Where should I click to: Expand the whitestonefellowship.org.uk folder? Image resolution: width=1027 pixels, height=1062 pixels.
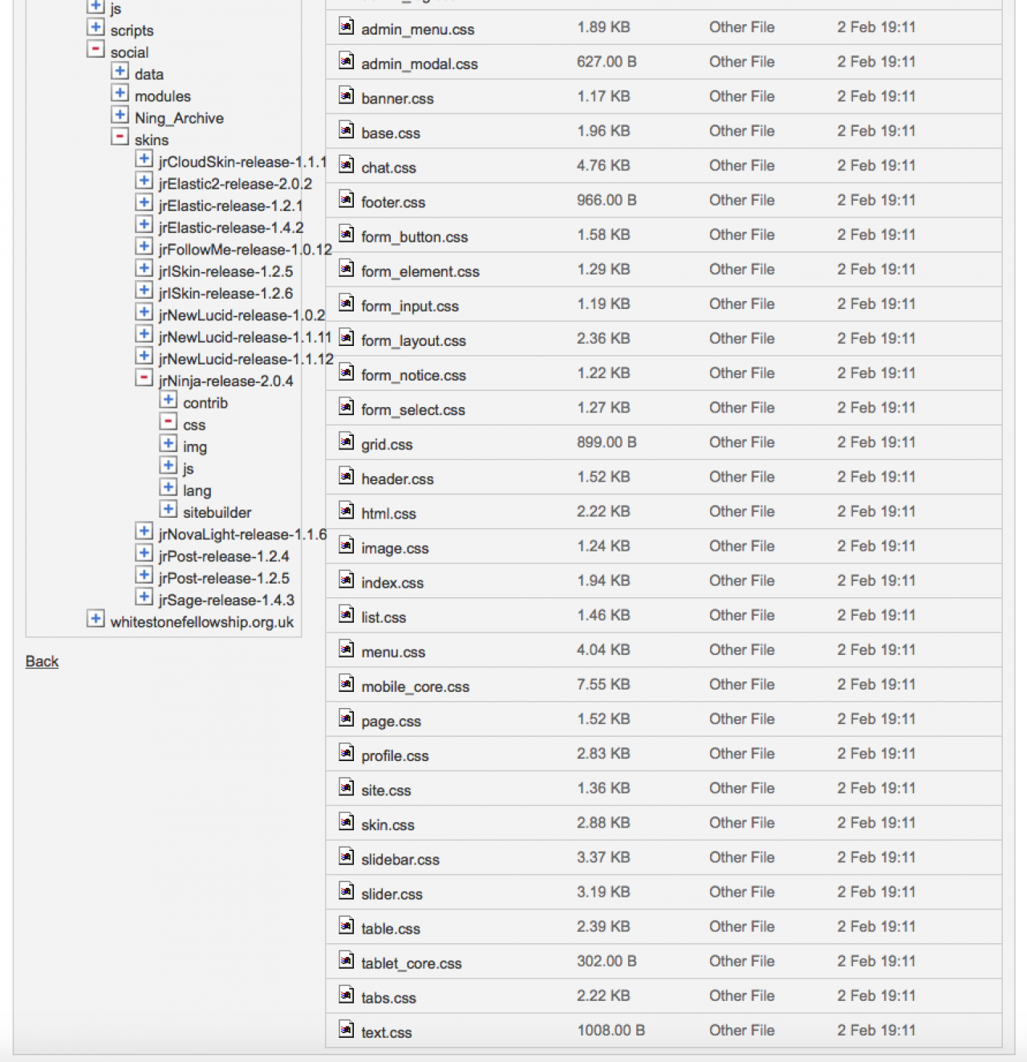95,619
